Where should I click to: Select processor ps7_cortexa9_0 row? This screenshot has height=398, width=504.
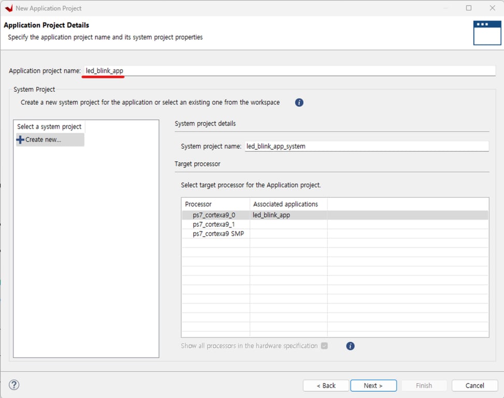point(335,215)
